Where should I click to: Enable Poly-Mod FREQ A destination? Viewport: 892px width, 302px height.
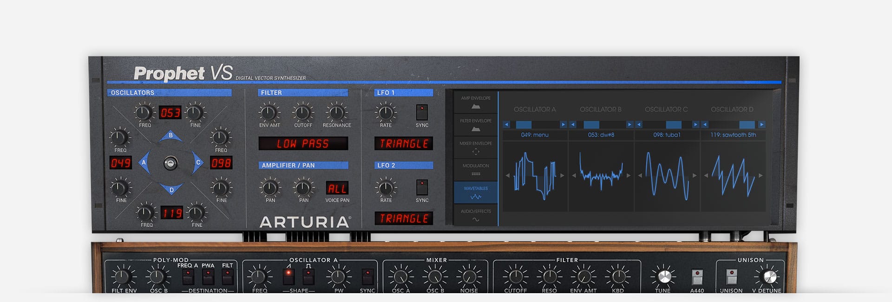188,276
